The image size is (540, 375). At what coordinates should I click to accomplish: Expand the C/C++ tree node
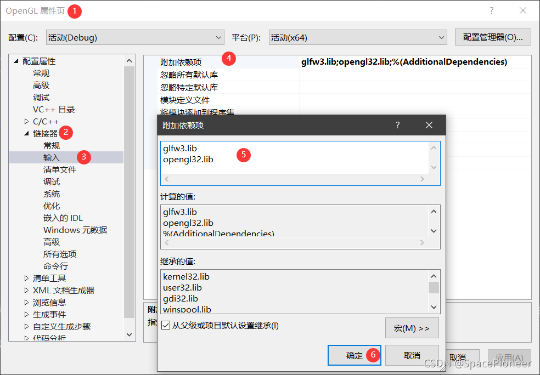[26, 122]
